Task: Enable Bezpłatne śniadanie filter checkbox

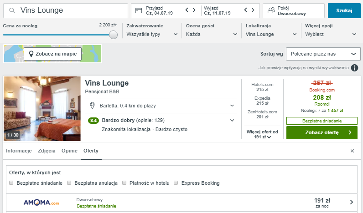Action: coord(11,183)
